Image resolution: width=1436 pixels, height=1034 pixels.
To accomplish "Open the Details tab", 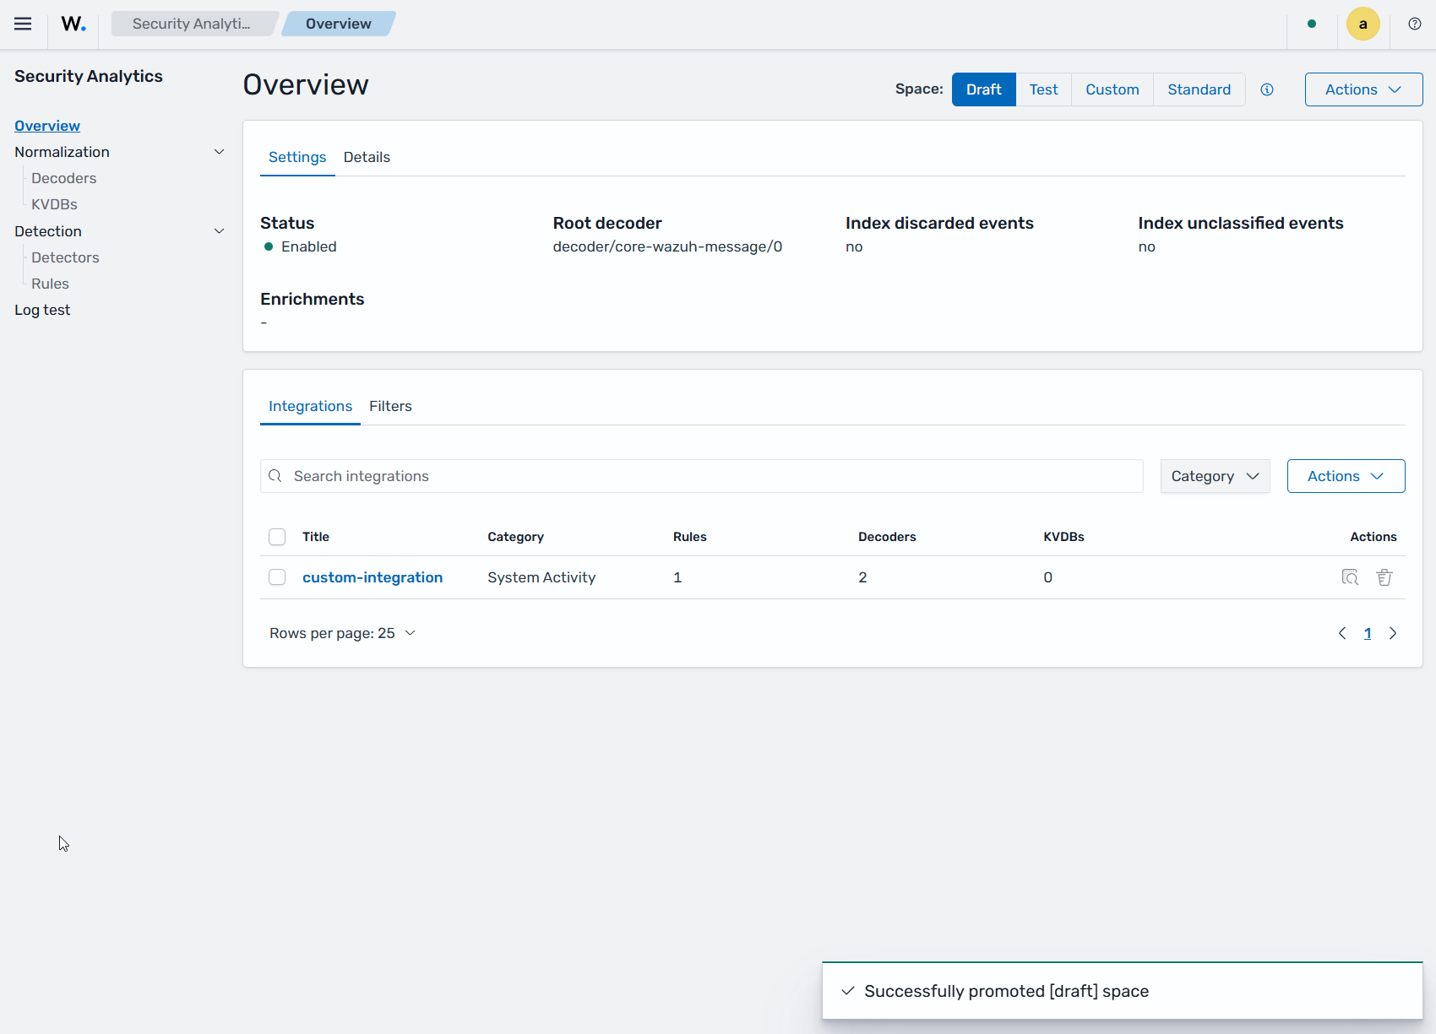I will tap(367, 157).
